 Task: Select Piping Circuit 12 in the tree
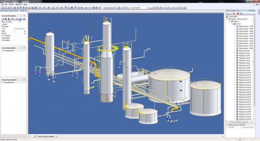coord(245,77)
